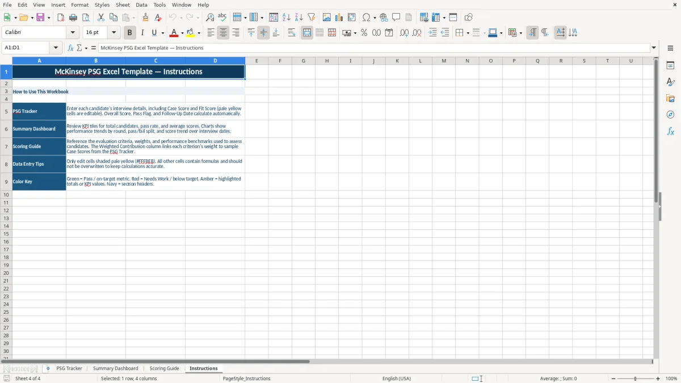Open Borders dropdown arrow

click(x=468, y=33)
